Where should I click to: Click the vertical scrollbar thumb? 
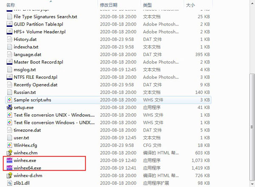point(252,127)
